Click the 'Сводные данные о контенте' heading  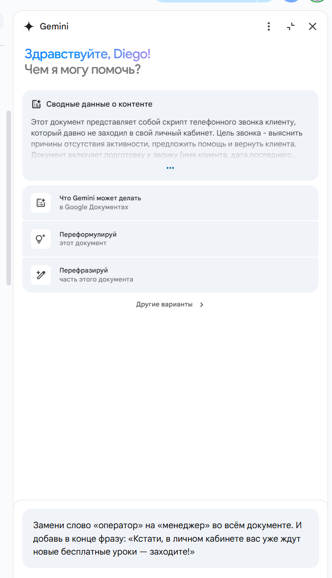99,104
